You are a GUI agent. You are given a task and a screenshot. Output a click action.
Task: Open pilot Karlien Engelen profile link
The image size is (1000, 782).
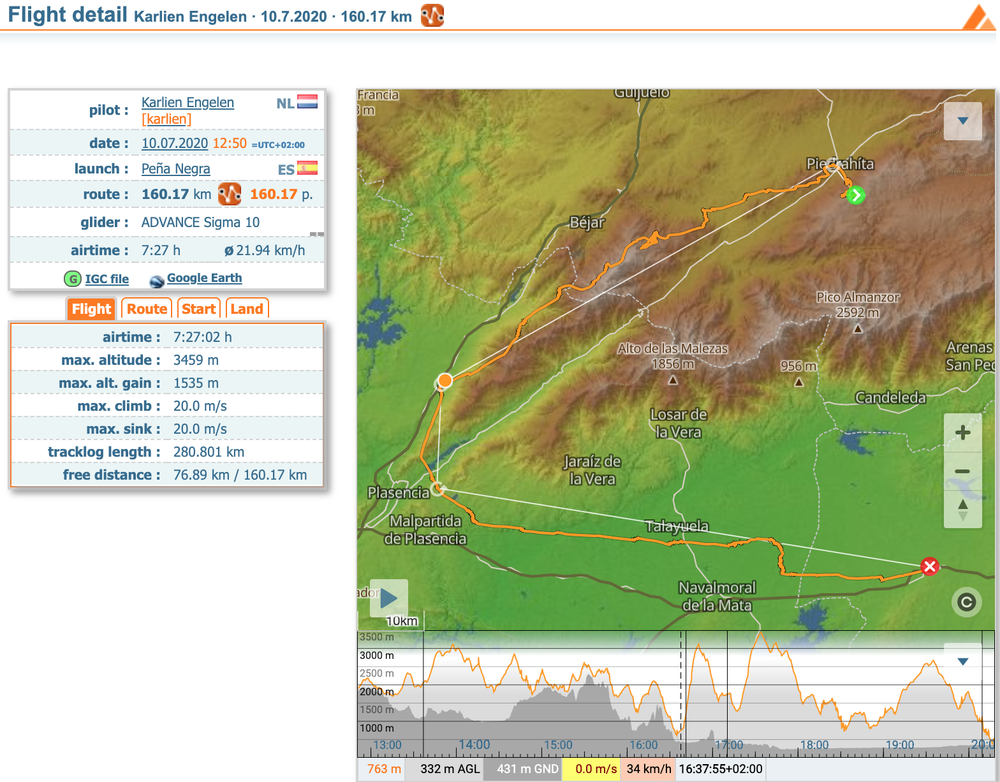187,103
